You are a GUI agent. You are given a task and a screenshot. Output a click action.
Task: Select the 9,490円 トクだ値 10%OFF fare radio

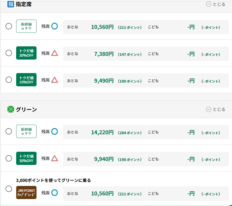[9, 80]
